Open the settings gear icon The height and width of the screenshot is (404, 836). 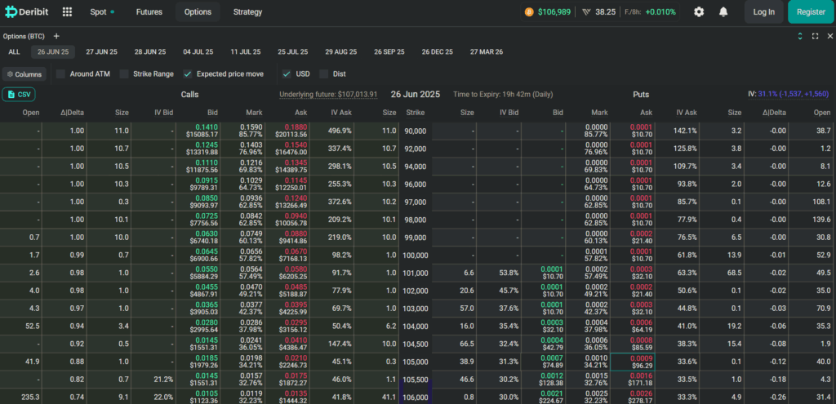tap(699, 11)
